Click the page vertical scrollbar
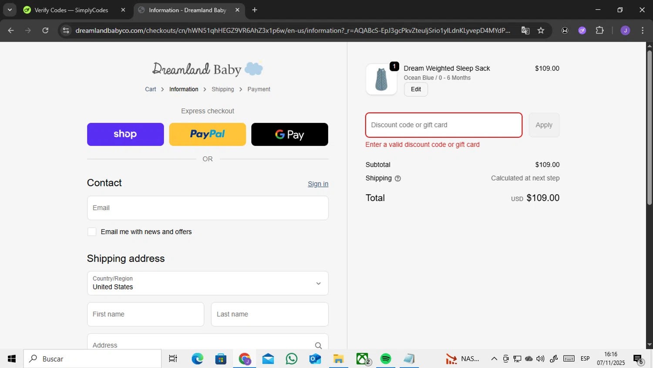 coord(650,128)
